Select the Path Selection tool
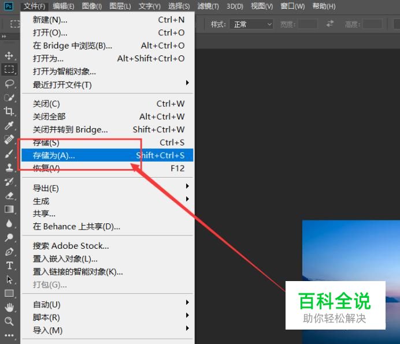Image resolution: width=400 pixels, height=344 pixels. 9,279
